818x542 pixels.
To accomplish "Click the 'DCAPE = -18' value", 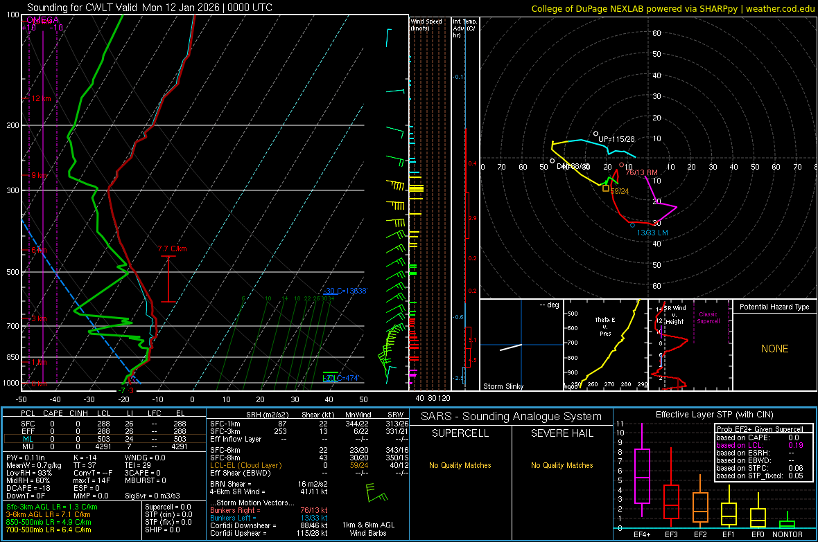I will click(28, 488).
